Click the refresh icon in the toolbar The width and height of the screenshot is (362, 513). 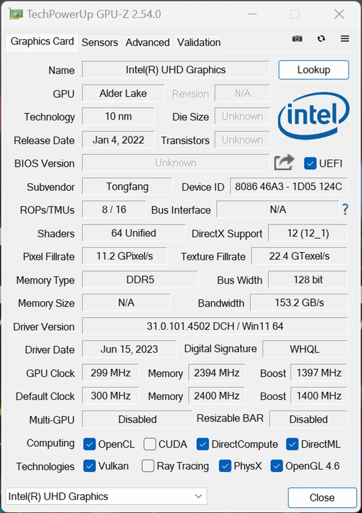(x=321, y=39)
